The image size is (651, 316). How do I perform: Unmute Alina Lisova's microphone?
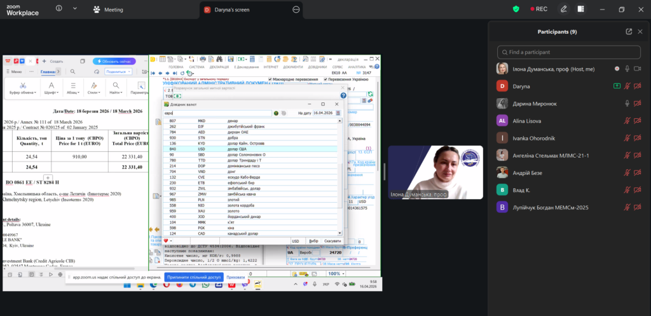coord(627,120)
